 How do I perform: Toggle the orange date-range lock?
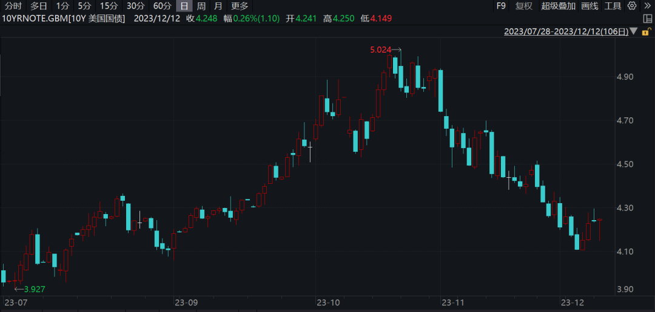point(646,31)
